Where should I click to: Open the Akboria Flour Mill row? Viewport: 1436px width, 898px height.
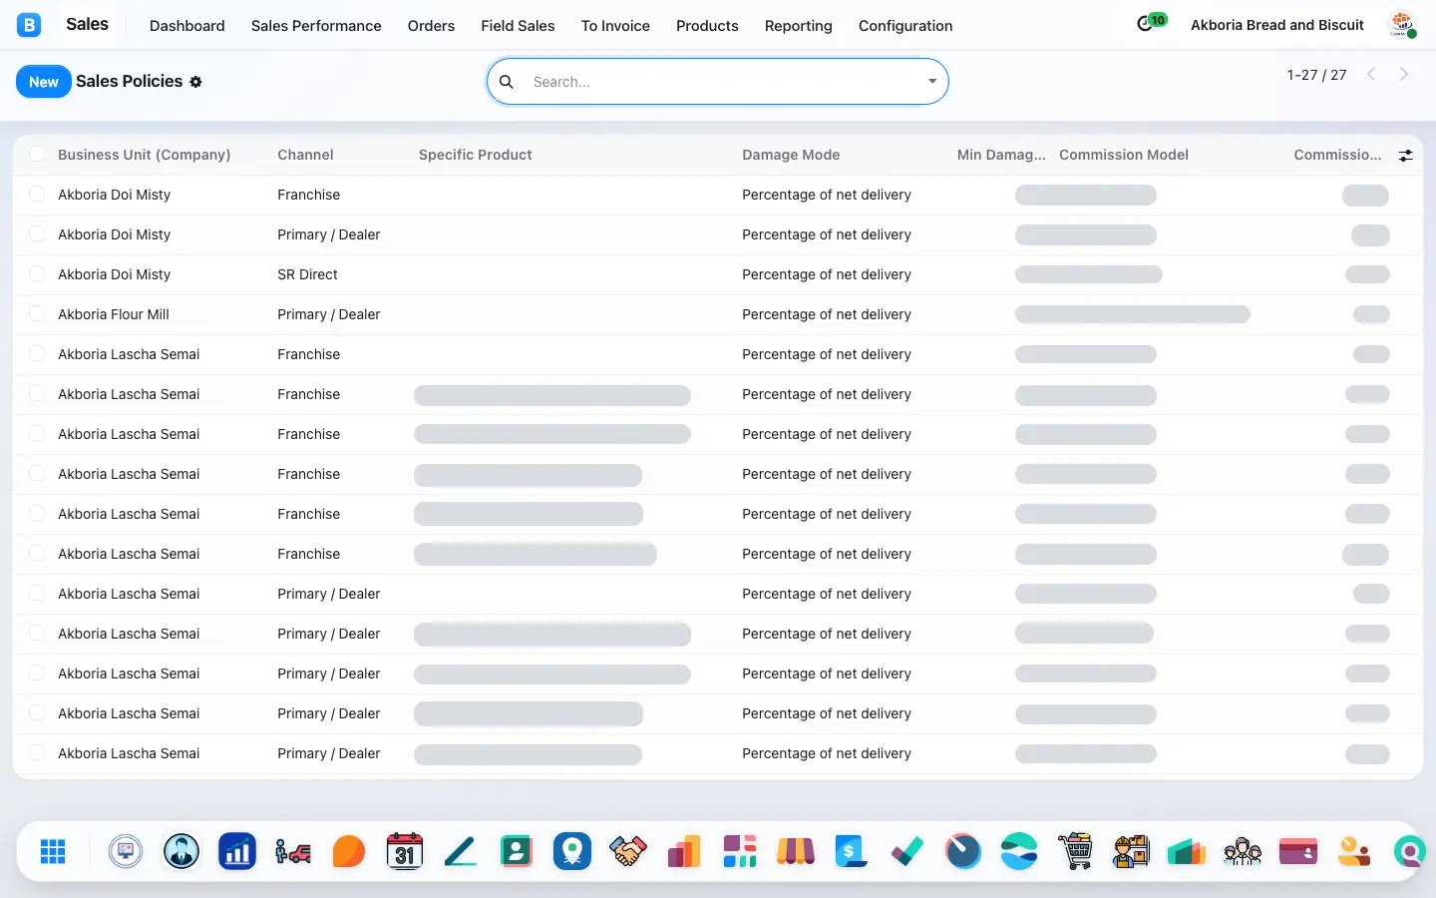718,314
